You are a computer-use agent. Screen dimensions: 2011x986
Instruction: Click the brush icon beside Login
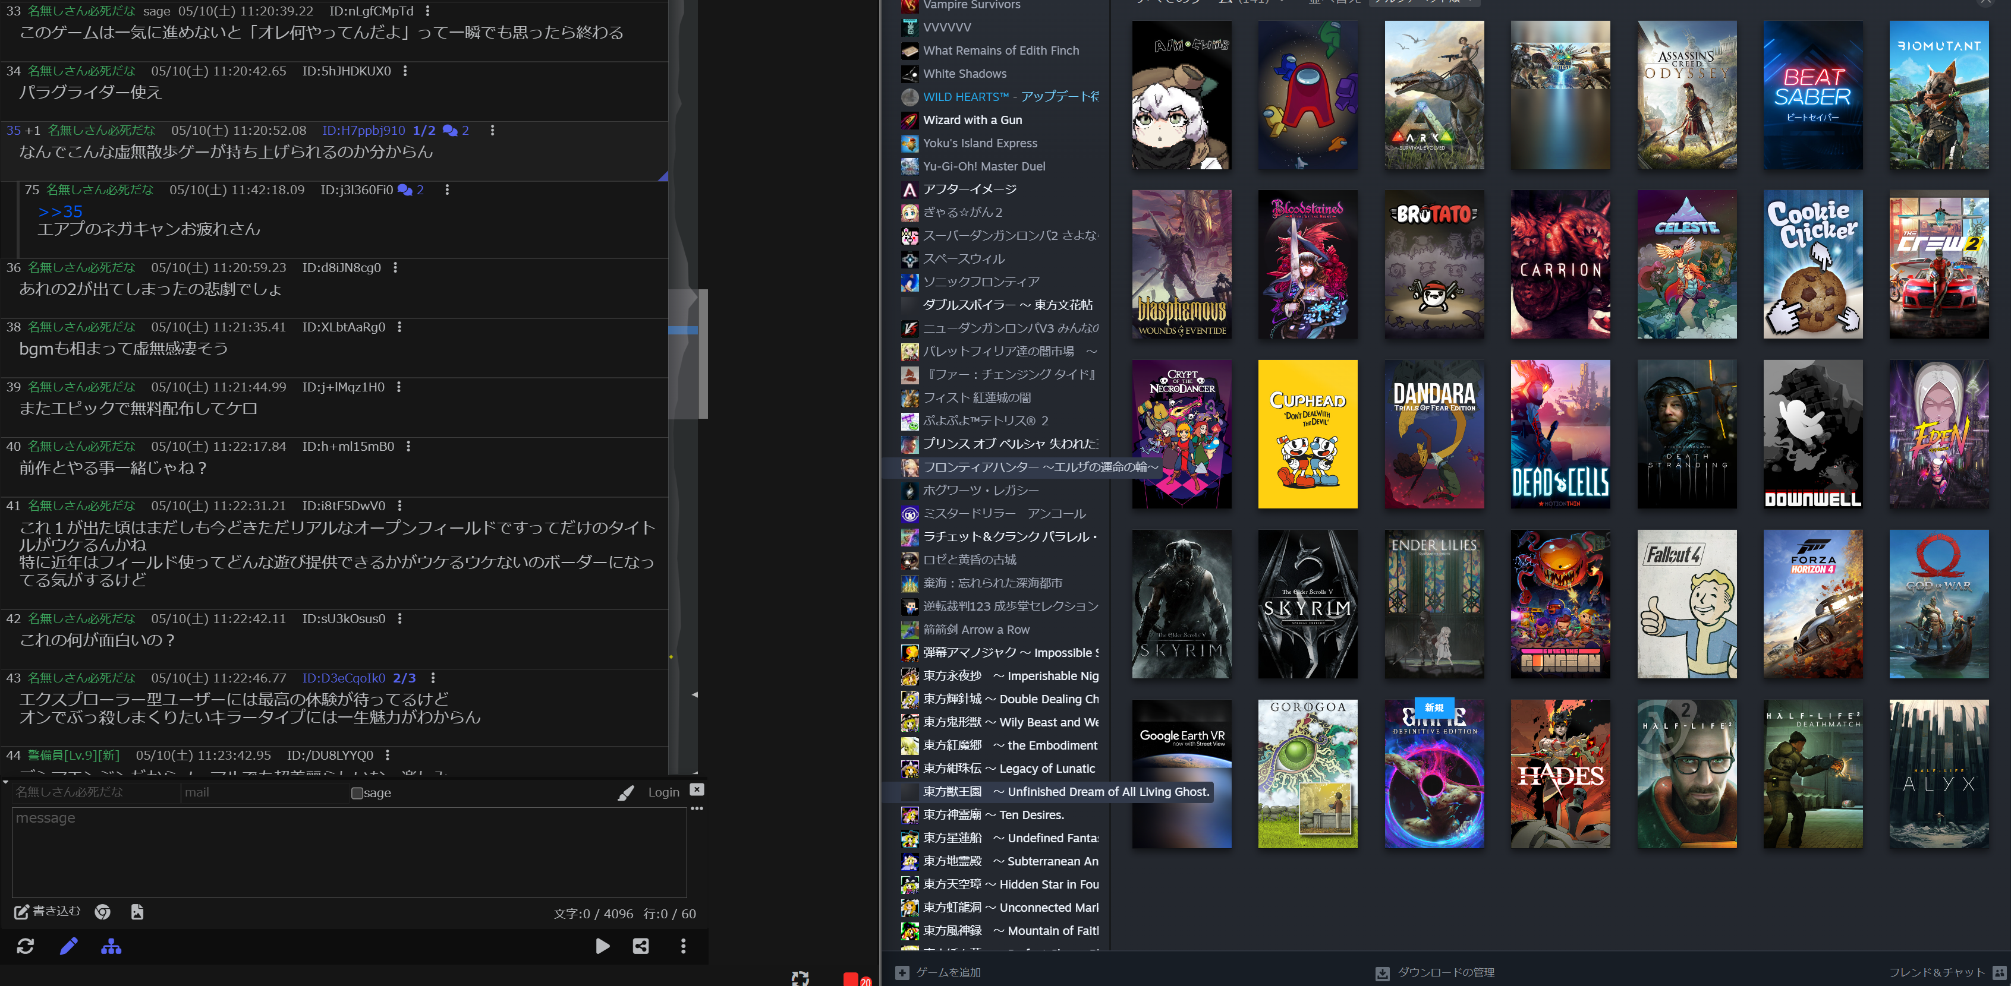(x=625, y=792)
